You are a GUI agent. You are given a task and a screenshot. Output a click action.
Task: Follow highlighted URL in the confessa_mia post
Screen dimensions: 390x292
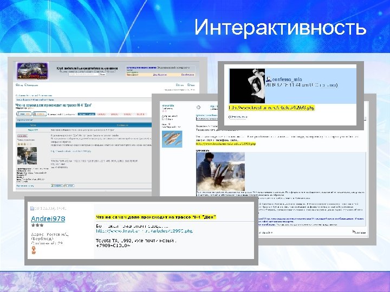[271, 108]
